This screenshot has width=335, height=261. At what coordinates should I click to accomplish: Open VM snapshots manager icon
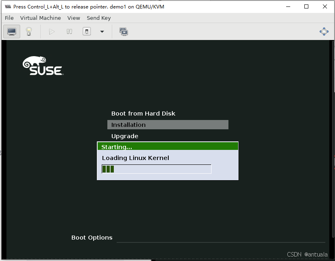point(124,32)
